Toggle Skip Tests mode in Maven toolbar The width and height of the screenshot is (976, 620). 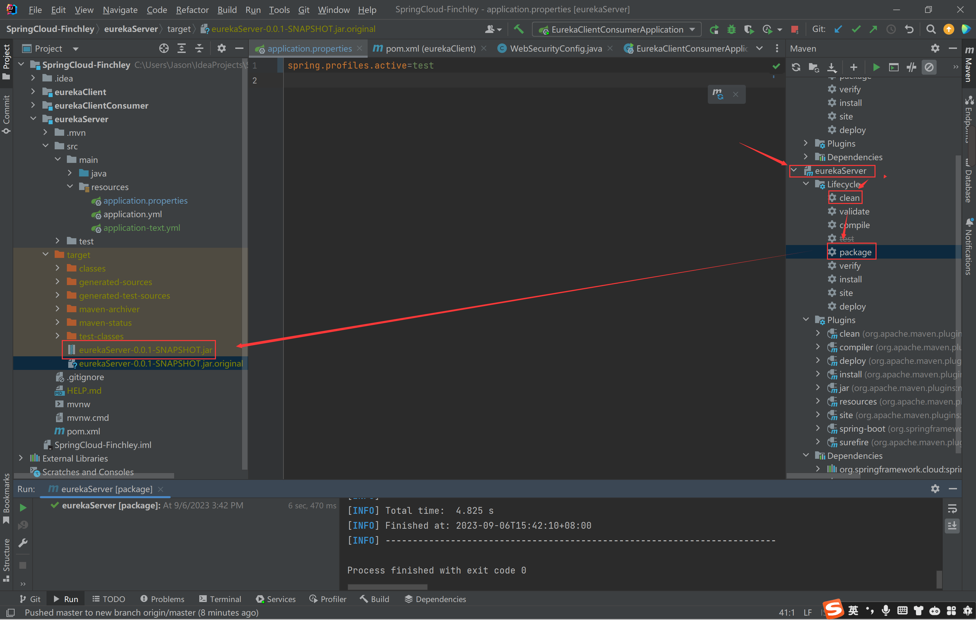point(929,67)
